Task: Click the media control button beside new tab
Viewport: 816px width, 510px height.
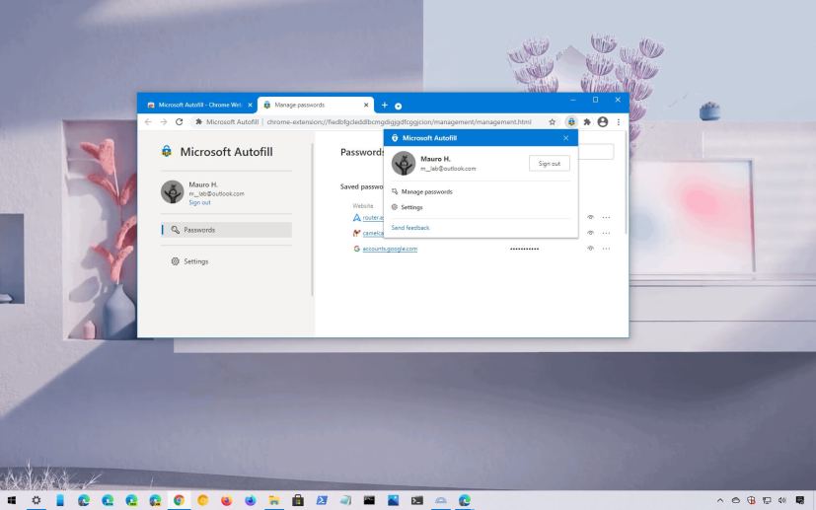Action: [398, 107]
